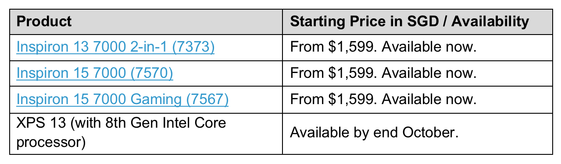561x164 pixels.
Task: Click the (7373) model number text
Action: click(194, 47)
